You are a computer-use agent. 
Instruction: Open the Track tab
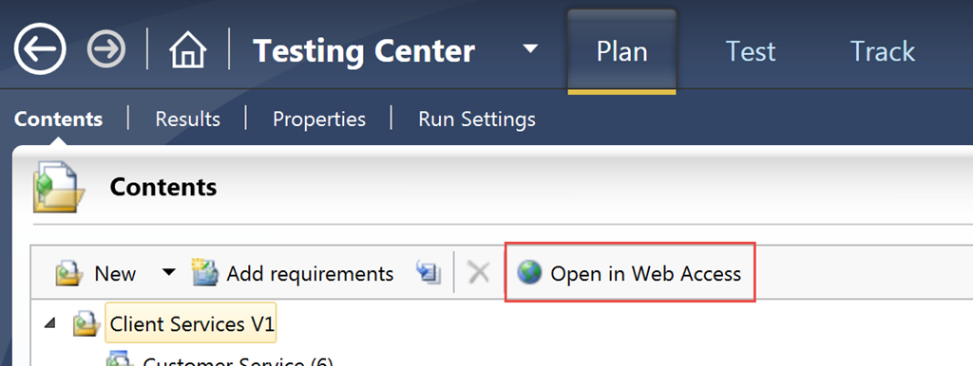coord(883,51)
